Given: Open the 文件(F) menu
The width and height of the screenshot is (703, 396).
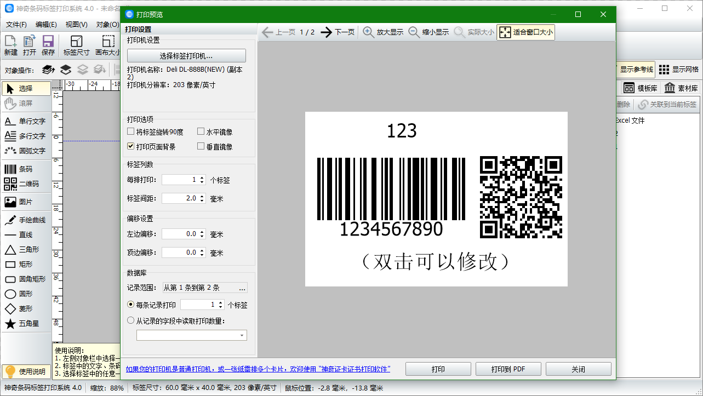Looking at the screenshot, I should click(16, 25).
